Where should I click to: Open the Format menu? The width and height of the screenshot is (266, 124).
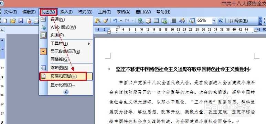[x=85, y=12]
